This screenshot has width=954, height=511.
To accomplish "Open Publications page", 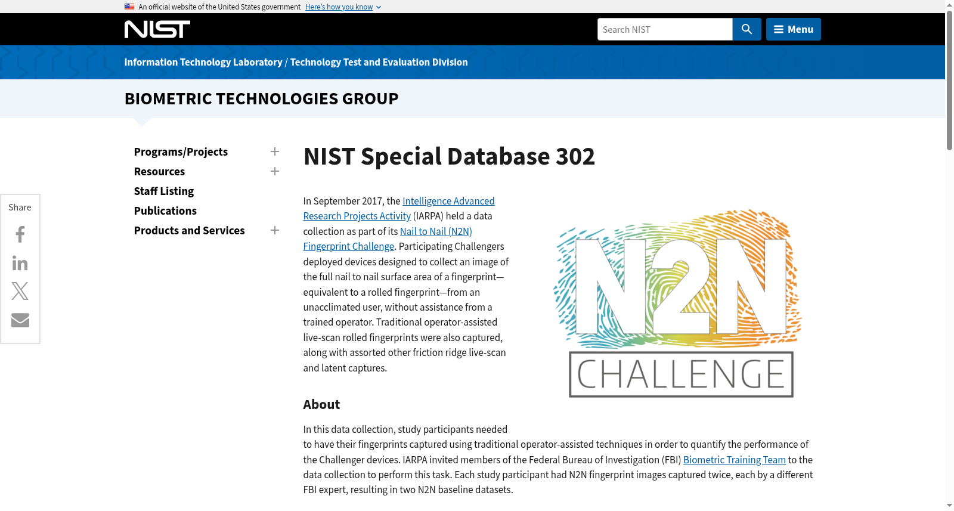I will point(165,210).
